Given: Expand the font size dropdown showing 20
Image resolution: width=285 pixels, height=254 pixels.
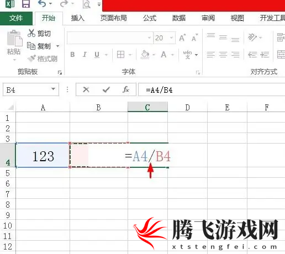Looking at the screenshot, I should [171, 38].
